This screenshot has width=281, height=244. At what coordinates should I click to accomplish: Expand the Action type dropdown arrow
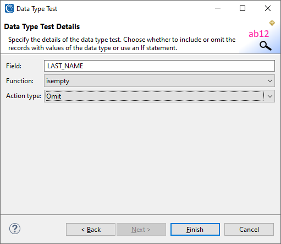pyautogui.click(x=270, y=96)
